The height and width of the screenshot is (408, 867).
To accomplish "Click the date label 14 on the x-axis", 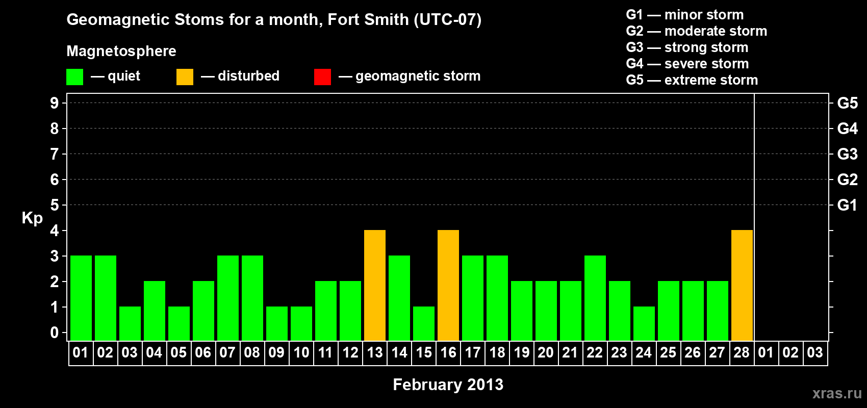I will (x=399, y=353).
